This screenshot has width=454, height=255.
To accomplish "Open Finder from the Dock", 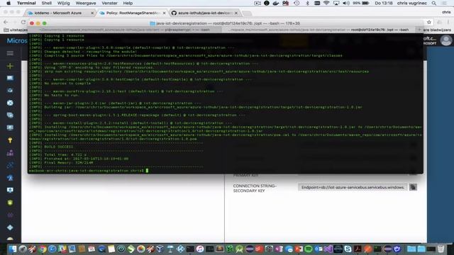I will (x=13, y=249).
